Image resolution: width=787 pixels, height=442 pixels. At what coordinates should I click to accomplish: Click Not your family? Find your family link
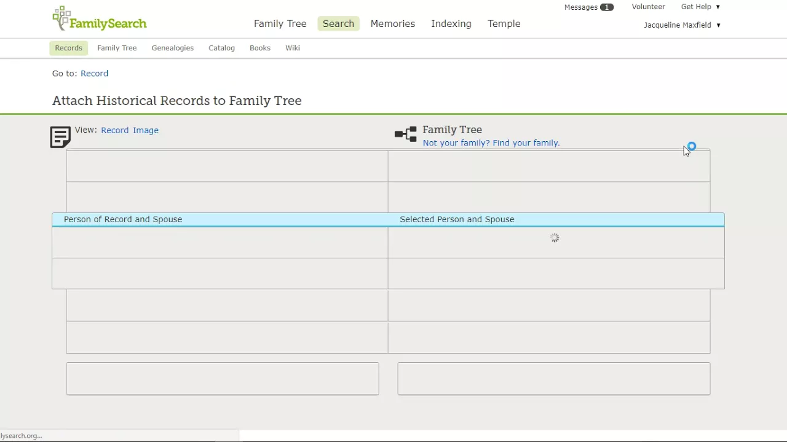(x=491, y=143)
